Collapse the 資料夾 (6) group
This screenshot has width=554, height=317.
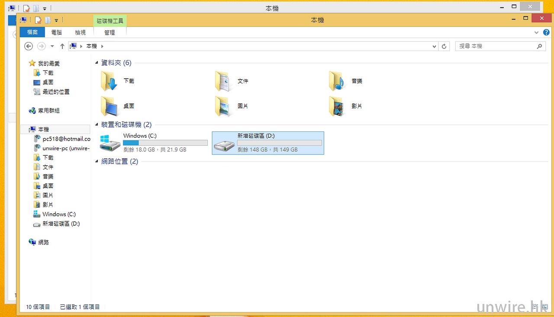point(97,63)
